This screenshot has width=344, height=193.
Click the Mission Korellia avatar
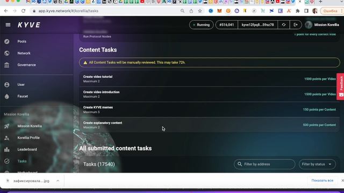coord(309,25)
